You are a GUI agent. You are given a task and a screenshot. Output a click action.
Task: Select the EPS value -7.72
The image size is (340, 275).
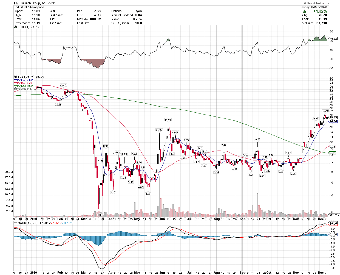coord(97,15)
